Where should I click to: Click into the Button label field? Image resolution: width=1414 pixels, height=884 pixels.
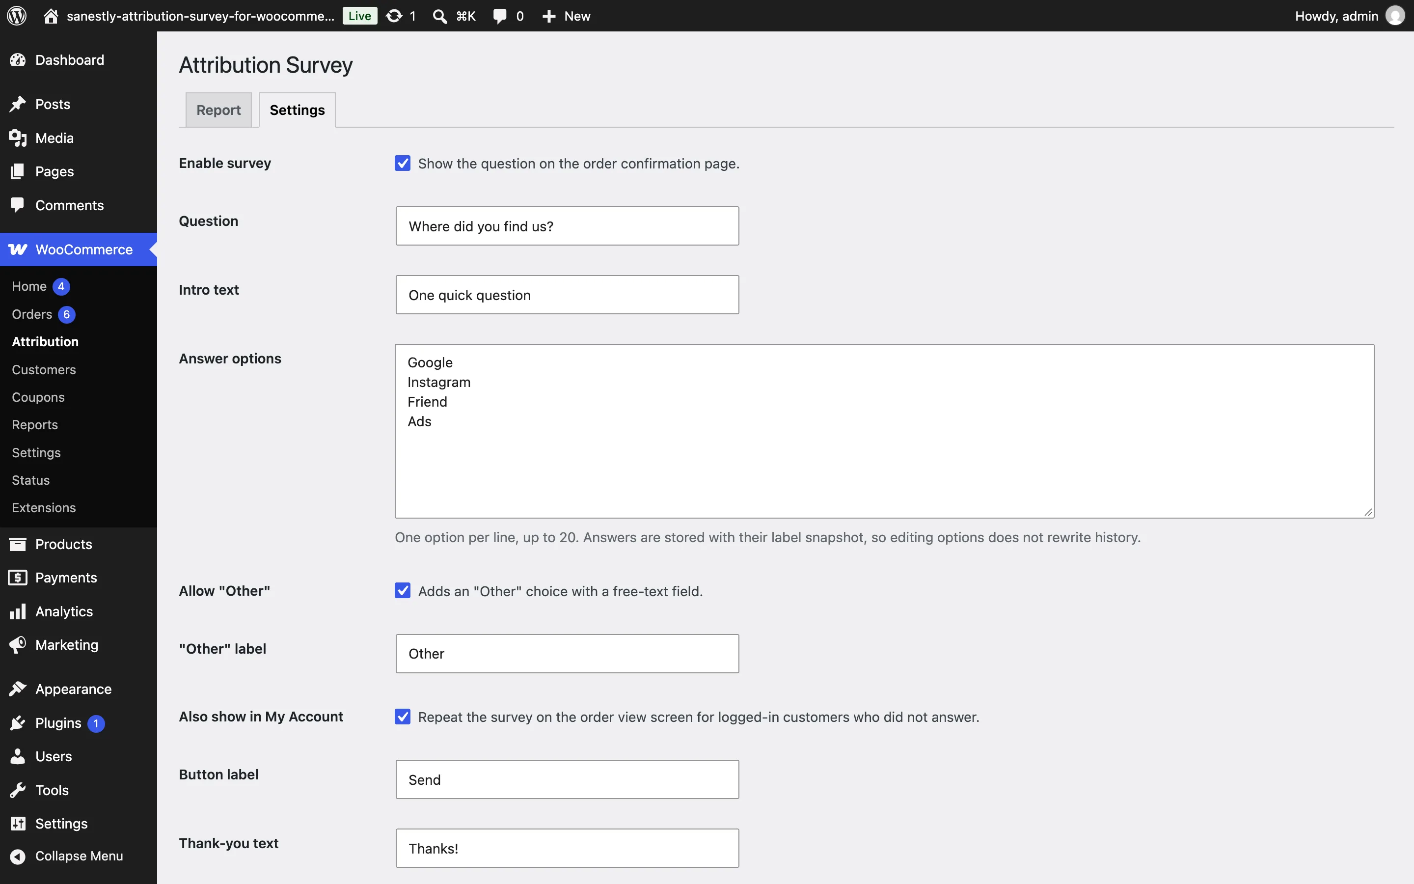(x=567, y=779)
